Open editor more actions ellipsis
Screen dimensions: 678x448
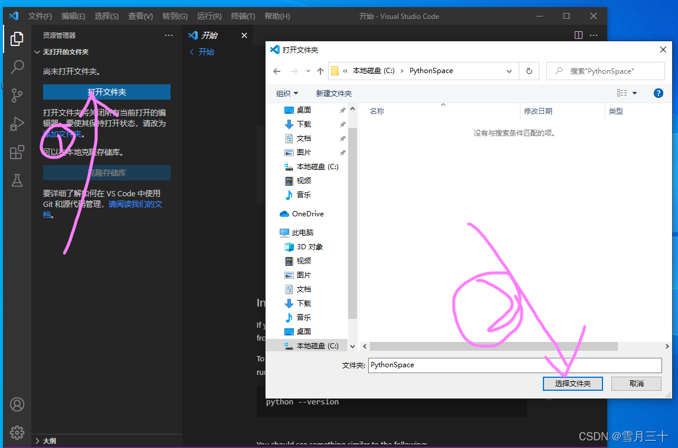click(x=594, y=35)
